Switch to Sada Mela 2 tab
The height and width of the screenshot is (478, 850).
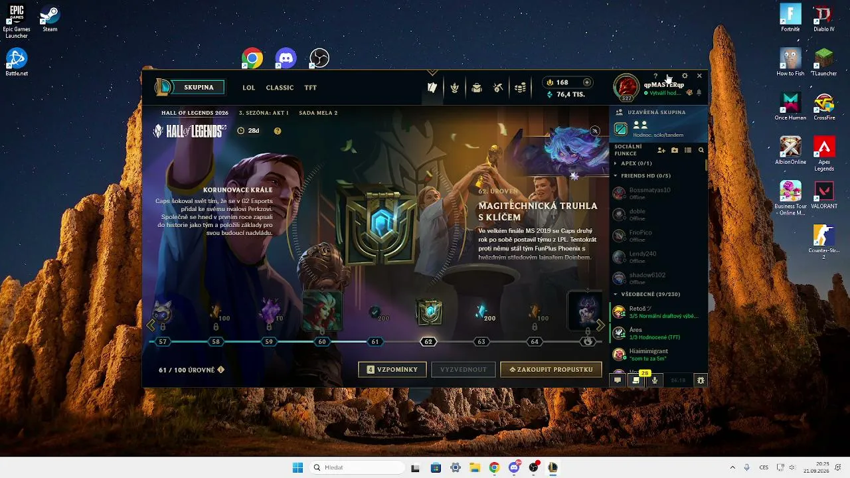coord(318,113)
